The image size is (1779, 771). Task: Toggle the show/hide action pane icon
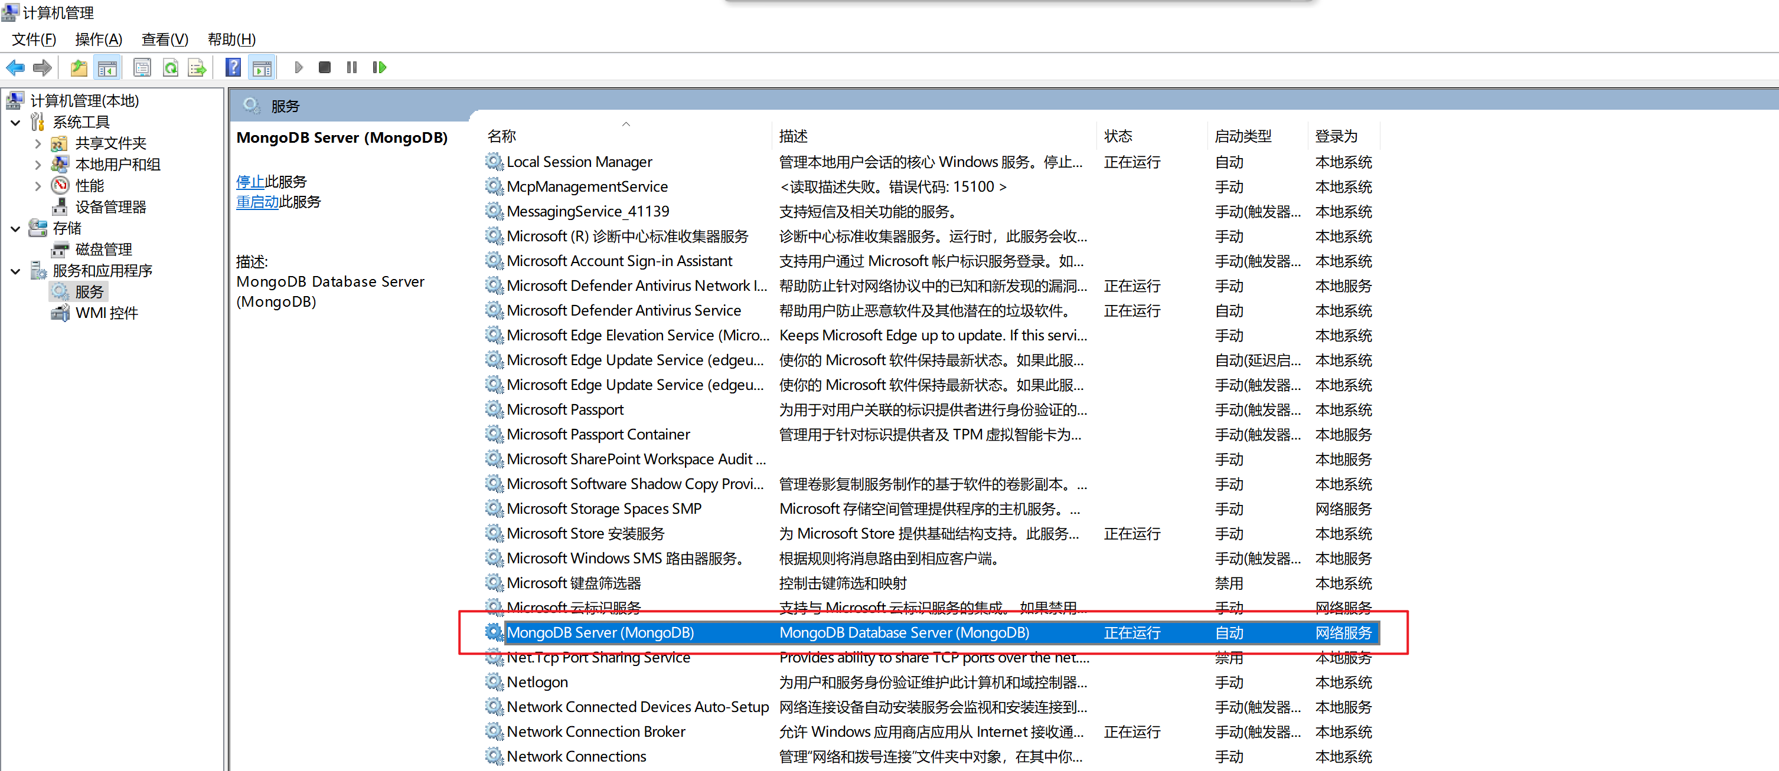tap(262, 68)
